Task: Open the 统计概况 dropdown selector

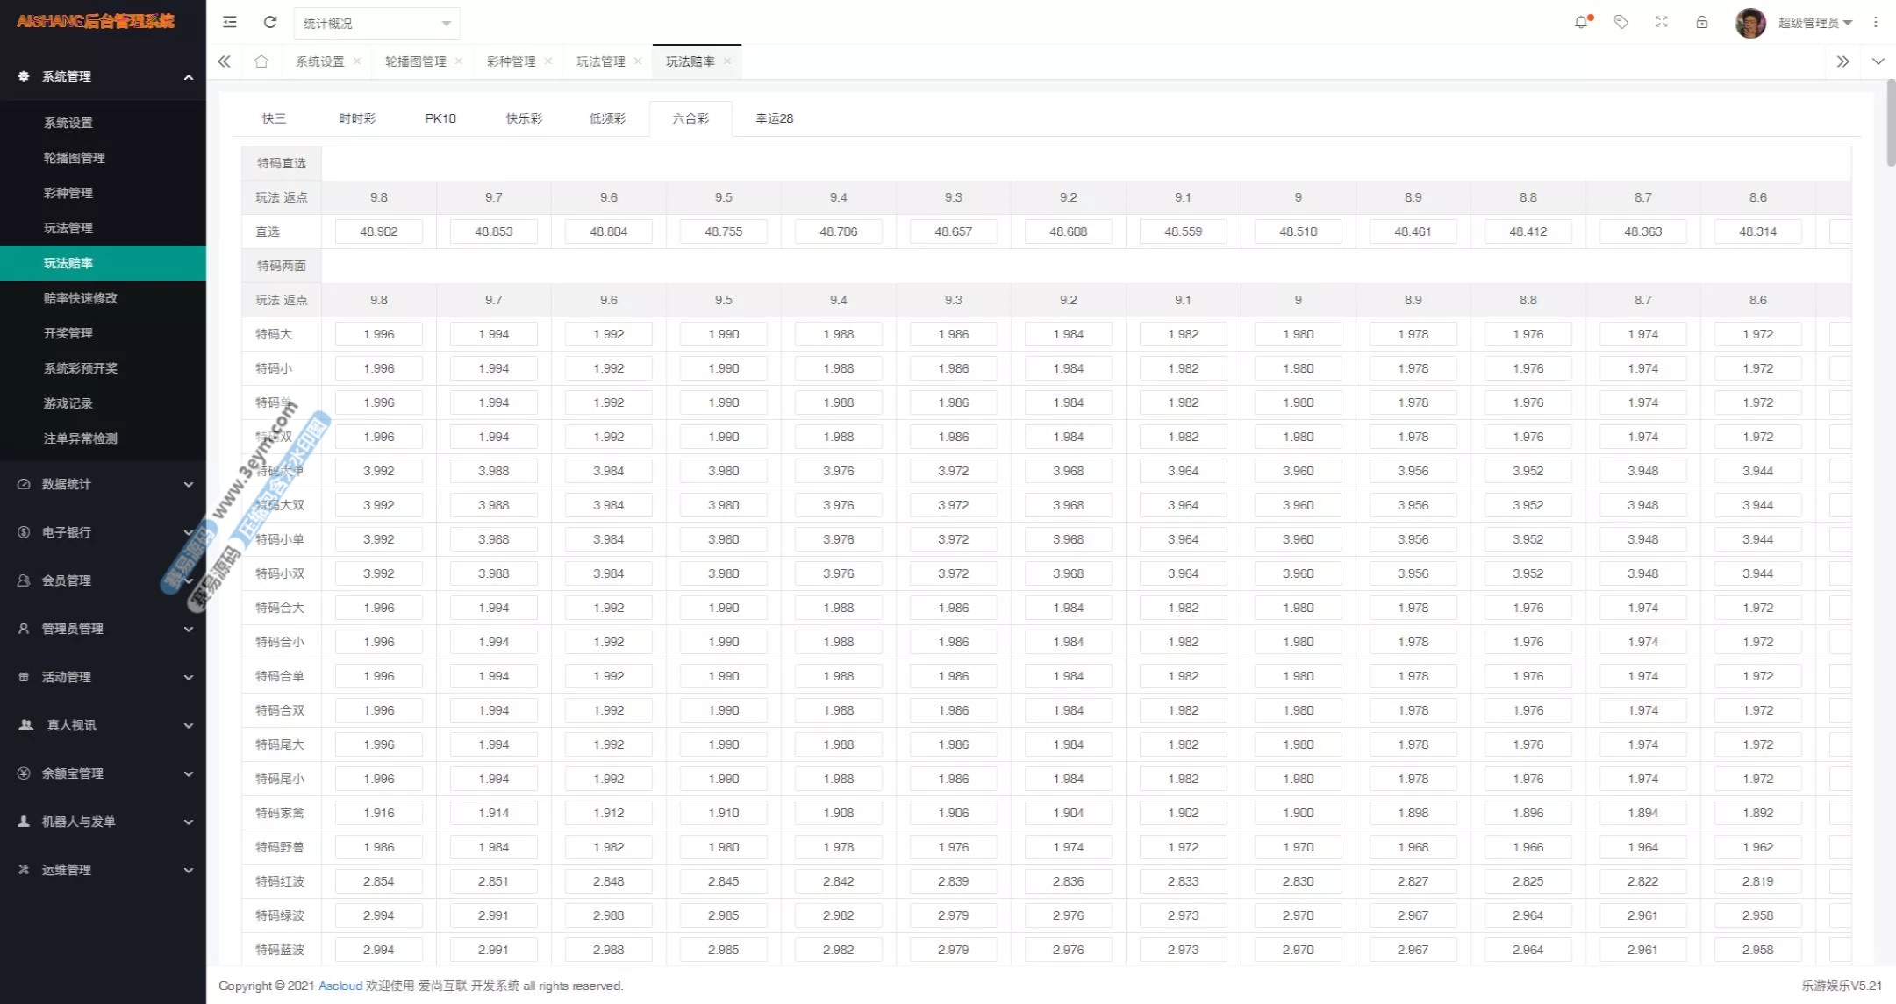Action: (376, 24)
